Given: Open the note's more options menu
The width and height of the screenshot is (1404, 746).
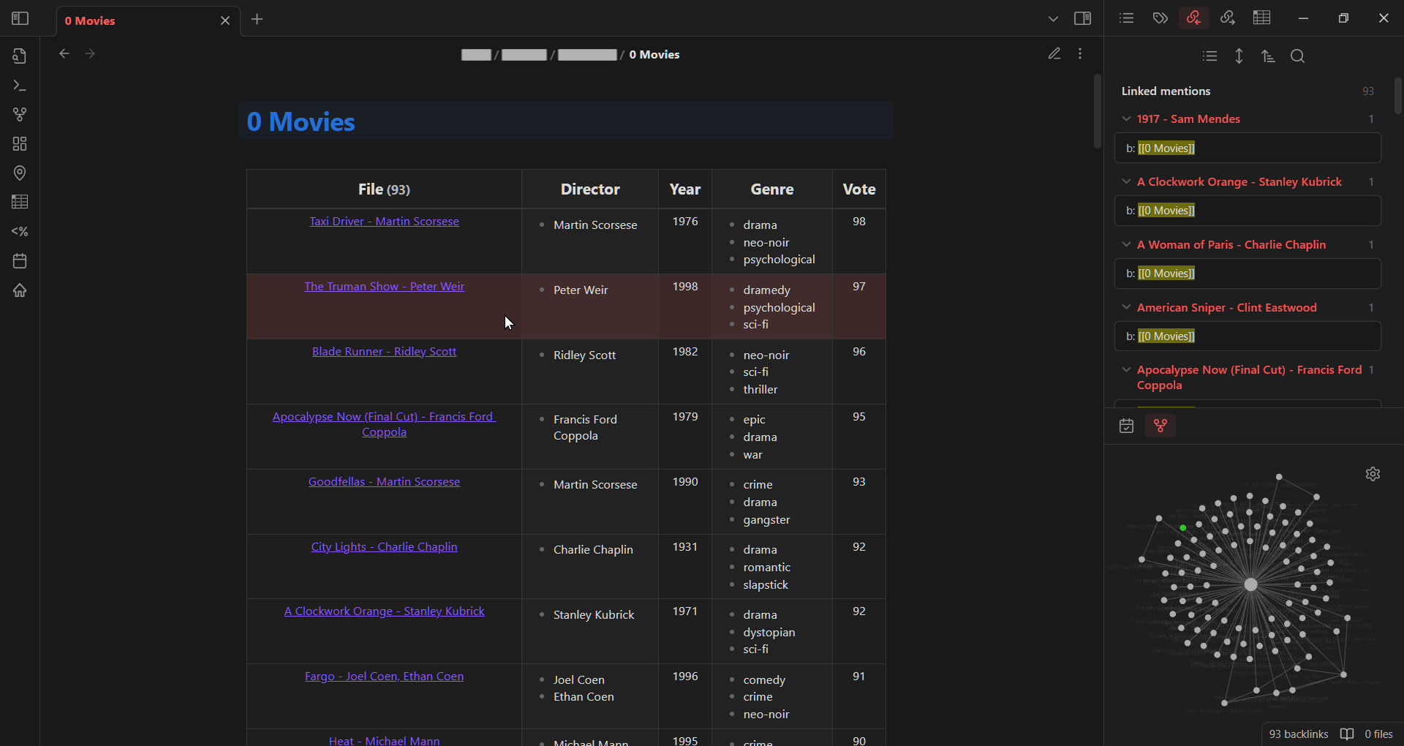Looking at the screenshot, I should tap(1080, 54).
